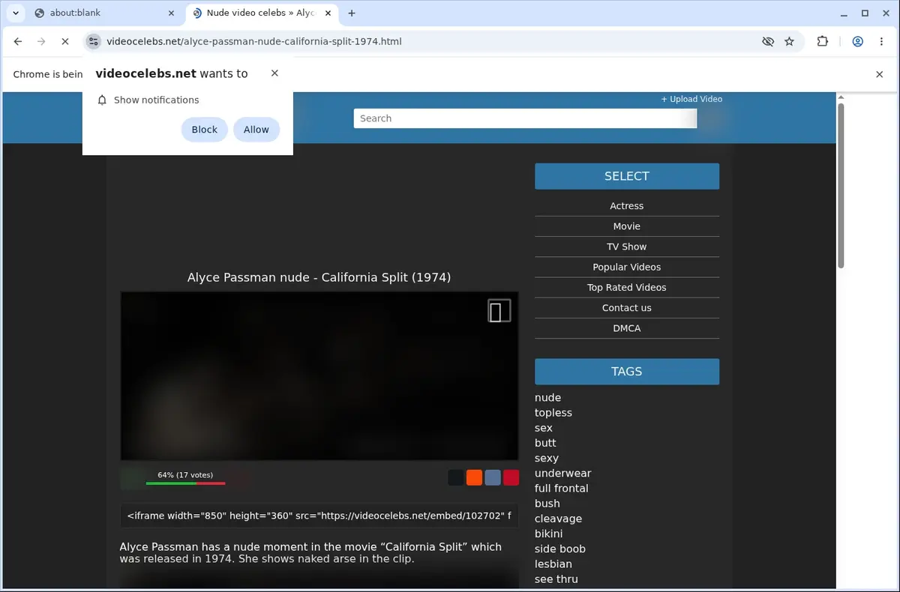
Task: Select the 'sexy' tag
Action: [546, 458]
